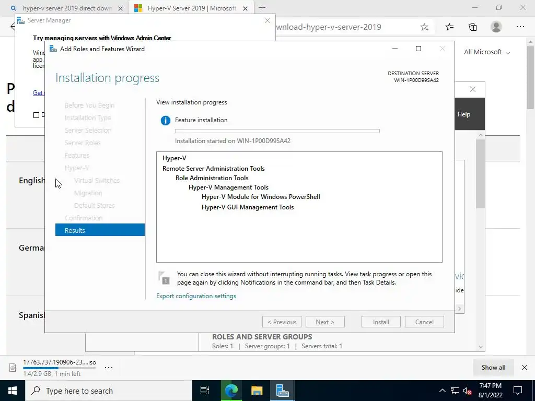The height and width of the screenshot is (401, 535).
Task: Close the Server Manager popup window
Action: [267, 20]
